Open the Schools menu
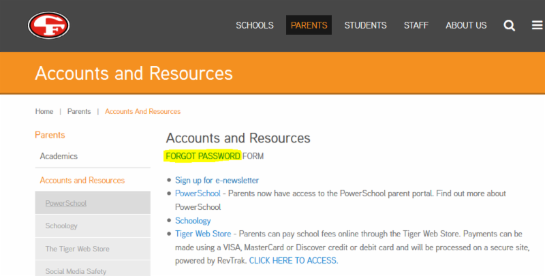This screenshot has width=545, height=276. point(255,26)
